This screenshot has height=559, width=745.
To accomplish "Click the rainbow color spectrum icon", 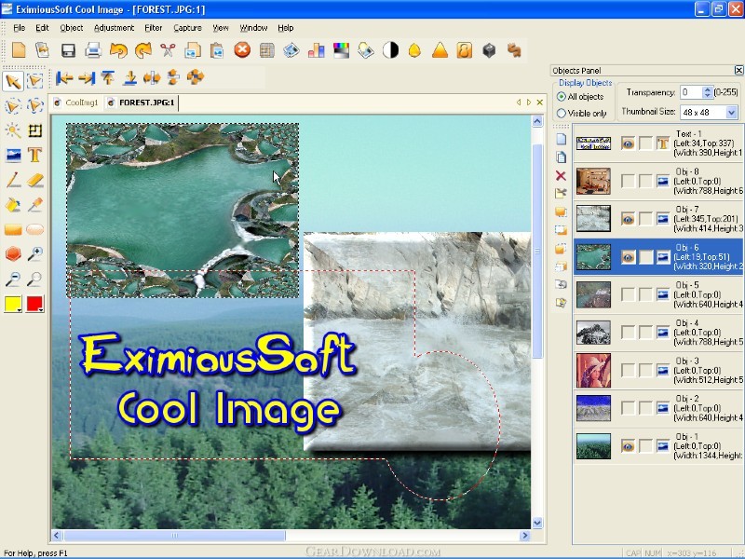I will [341, 50].
